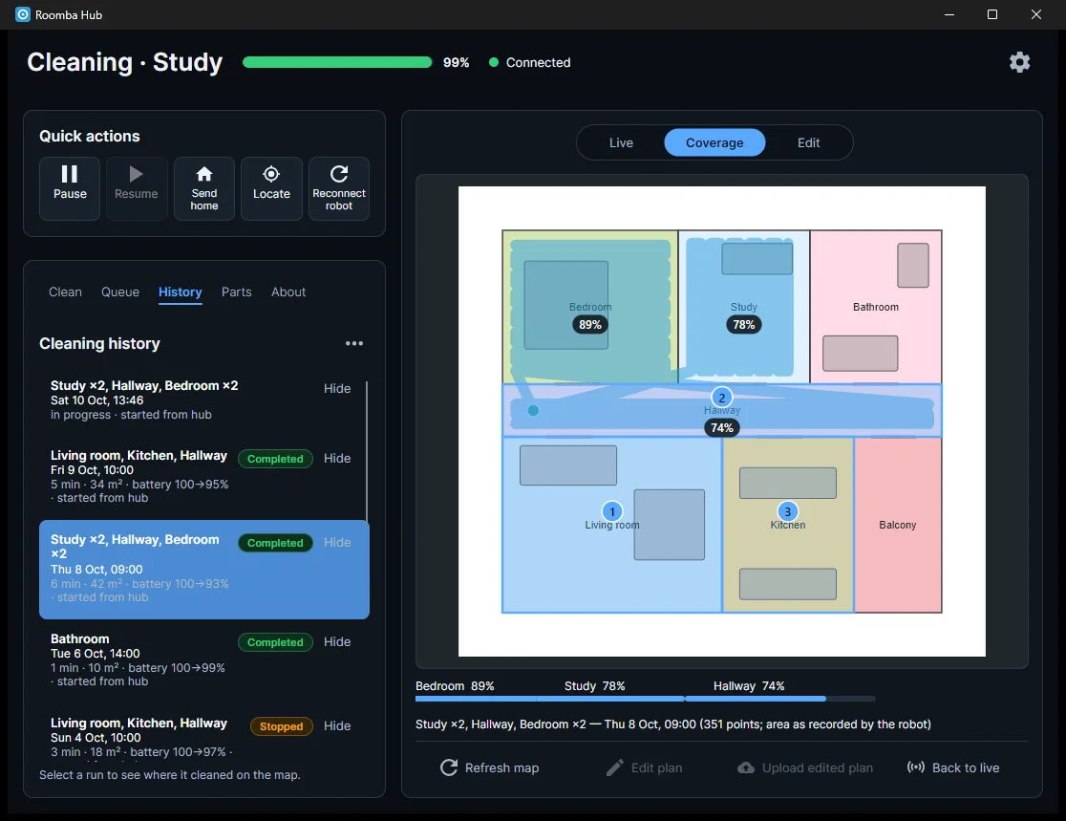The height and width of the screenshot is (821, 1066).
Task: Open the About tab
Action: click(x=288, y=292)
